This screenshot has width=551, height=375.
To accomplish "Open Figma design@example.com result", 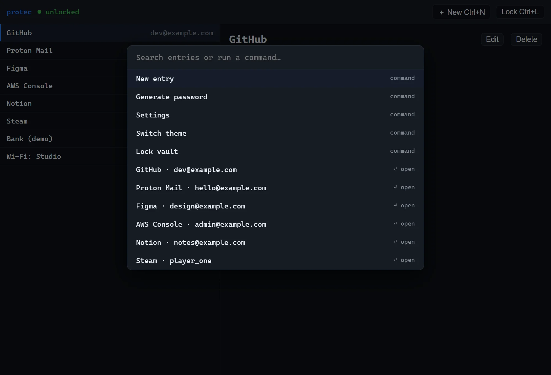I will click(275, 206).
